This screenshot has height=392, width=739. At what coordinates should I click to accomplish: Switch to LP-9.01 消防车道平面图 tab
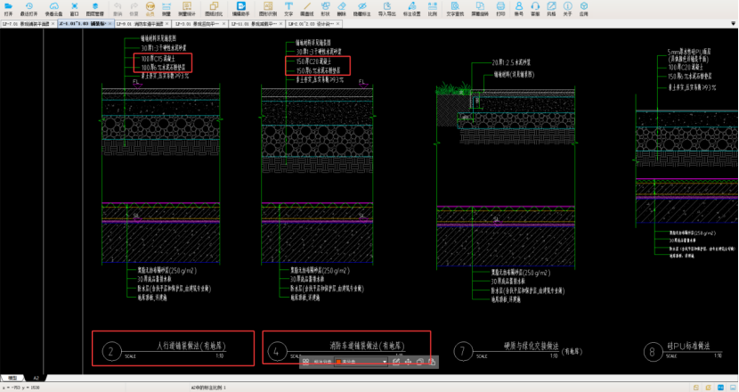coord(140,24)
